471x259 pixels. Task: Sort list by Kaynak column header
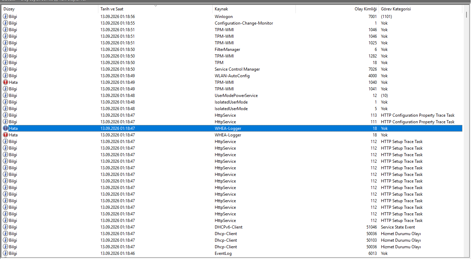pos(254,9)
